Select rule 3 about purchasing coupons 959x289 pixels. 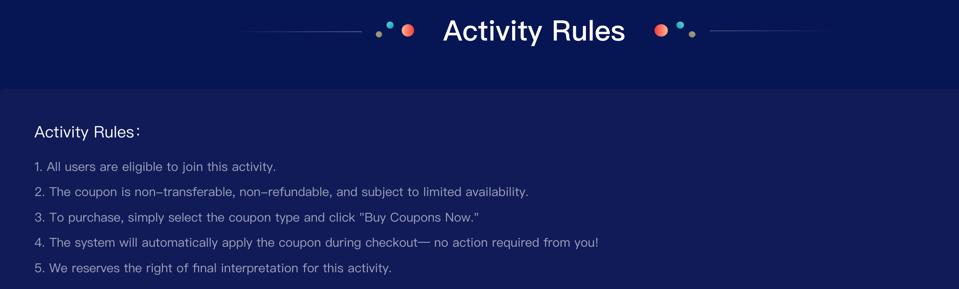pyautogui.click(x=257, y=218)
